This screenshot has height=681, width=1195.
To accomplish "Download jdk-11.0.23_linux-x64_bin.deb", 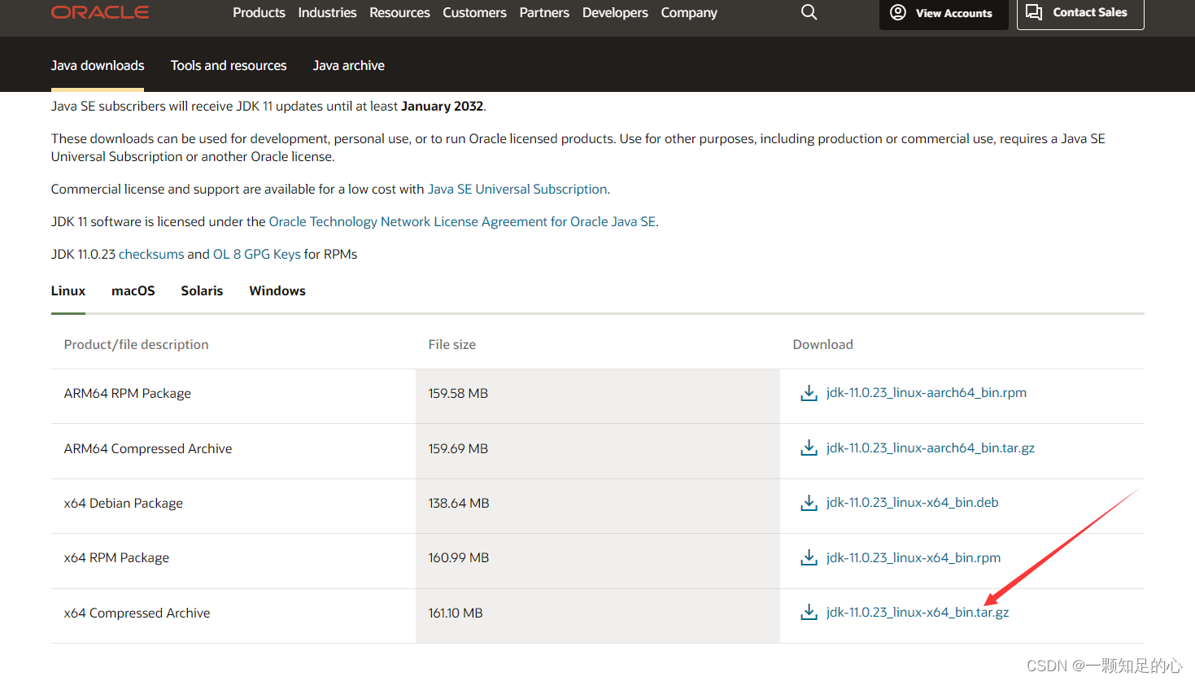I will click(x=913, y=502).
